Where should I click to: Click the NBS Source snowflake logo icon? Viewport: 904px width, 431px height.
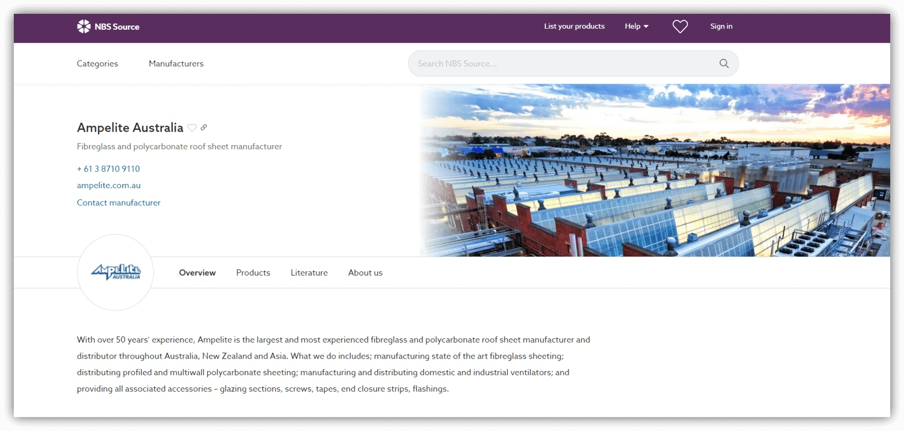[x=83, y=27]
